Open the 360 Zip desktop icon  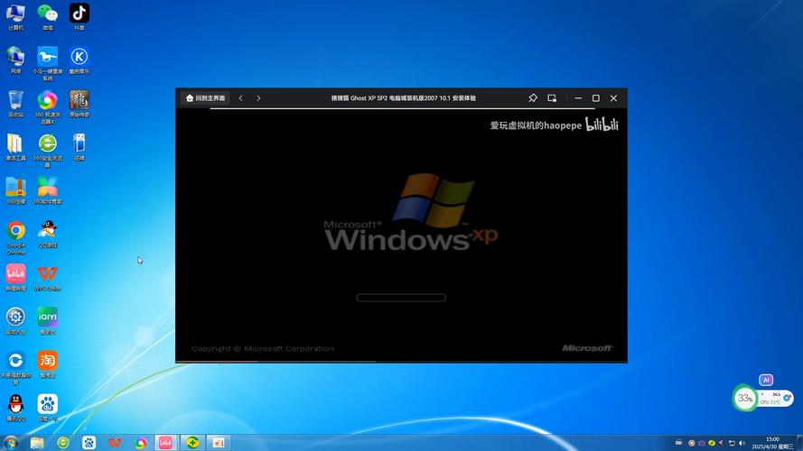click(16, 190)
